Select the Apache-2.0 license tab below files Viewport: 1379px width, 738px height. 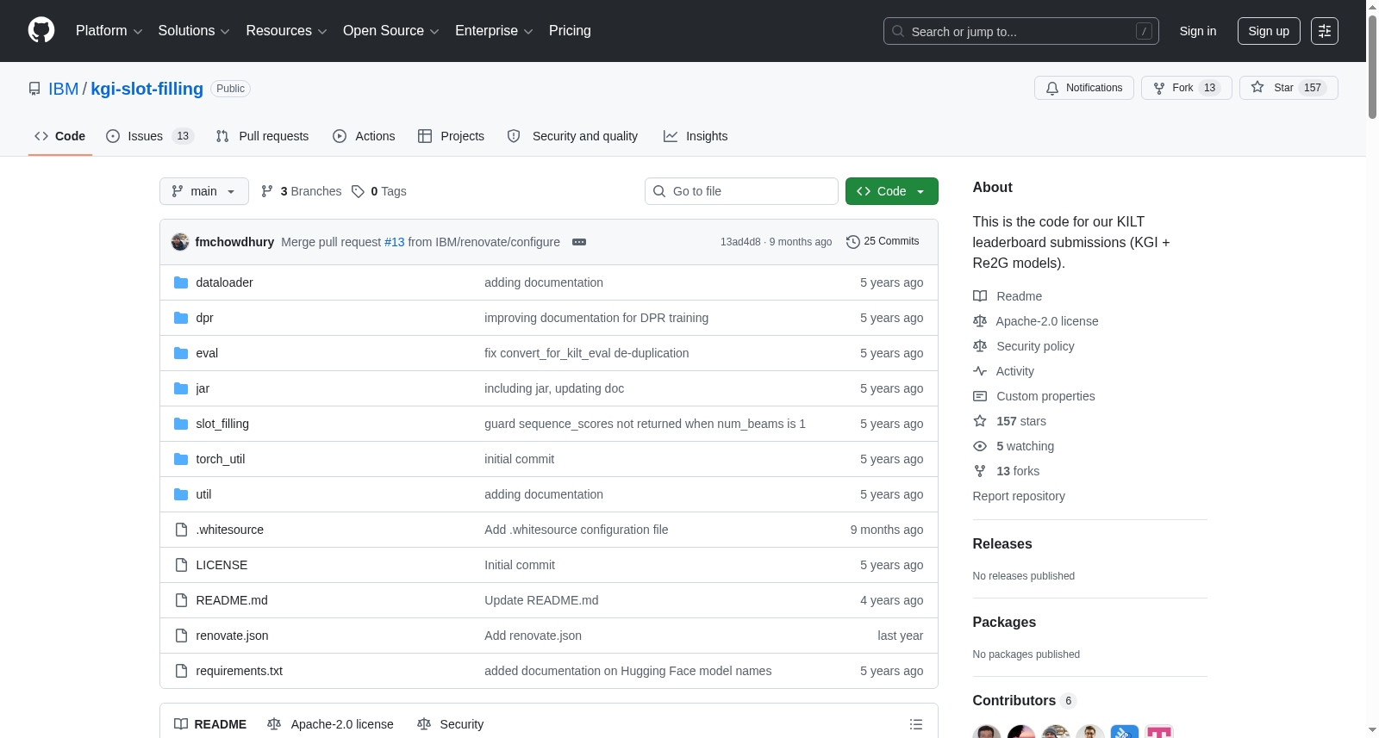[330, 724]
